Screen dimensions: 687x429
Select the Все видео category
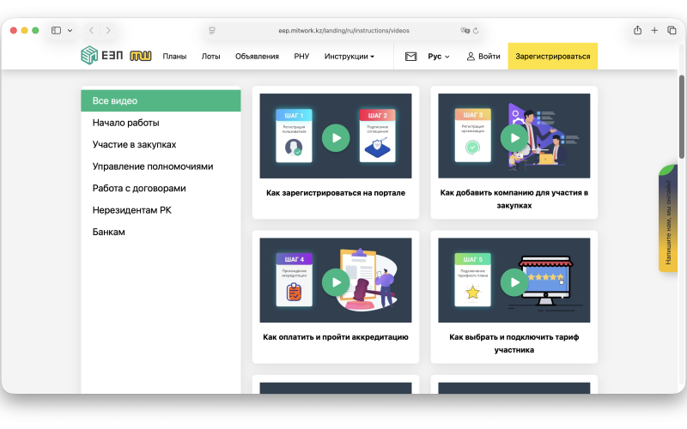(161, 100)
